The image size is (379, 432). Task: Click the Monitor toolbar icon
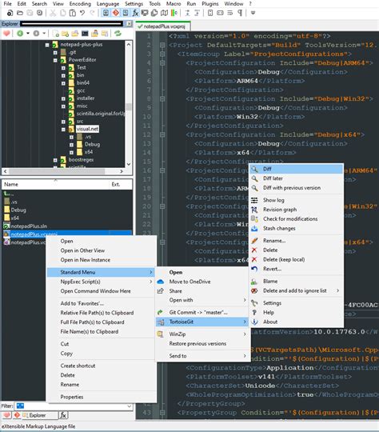tap(145, 13)
